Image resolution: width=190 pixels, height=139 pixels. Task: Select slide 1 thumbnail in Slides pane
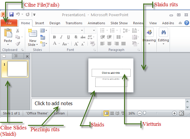(17, 69)
